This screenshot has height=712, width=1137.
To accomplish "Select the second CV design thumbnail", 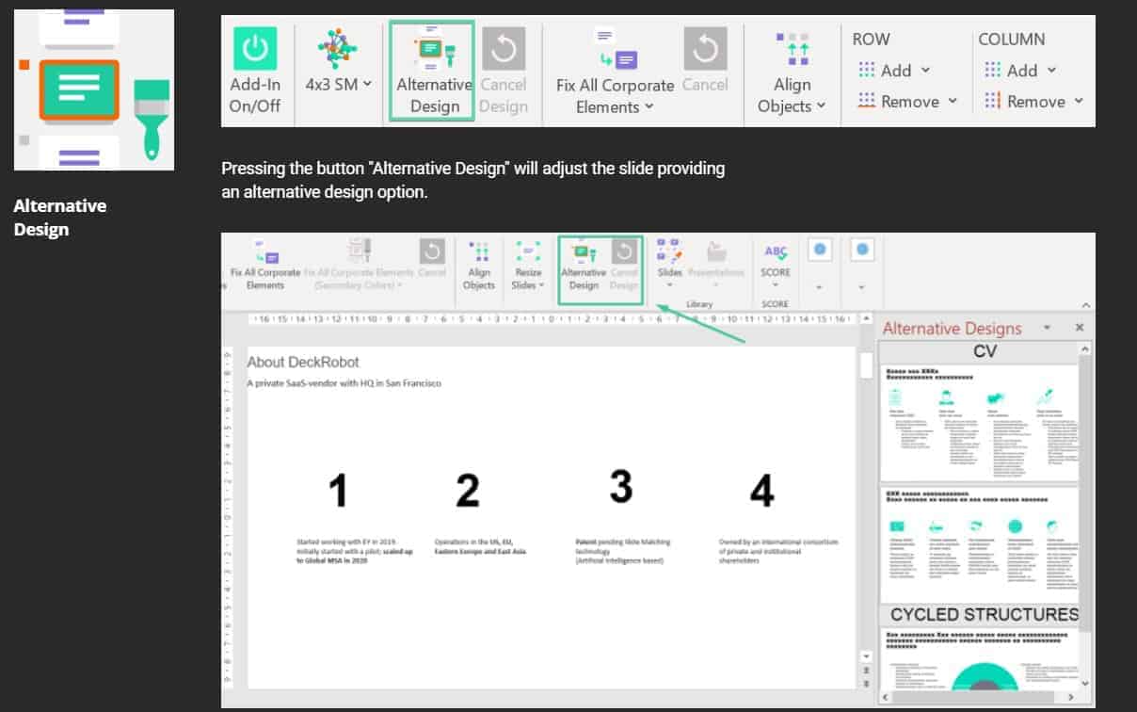I will (x=979, y=544).
